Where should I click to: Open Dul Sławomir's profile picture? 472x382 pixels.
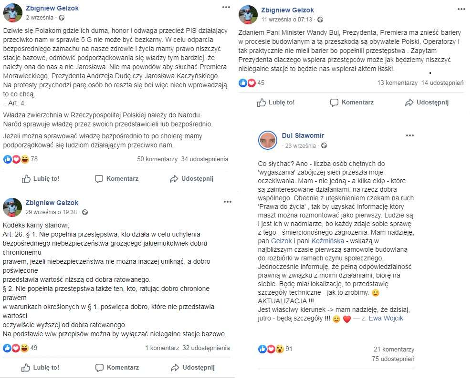[268, 140]
